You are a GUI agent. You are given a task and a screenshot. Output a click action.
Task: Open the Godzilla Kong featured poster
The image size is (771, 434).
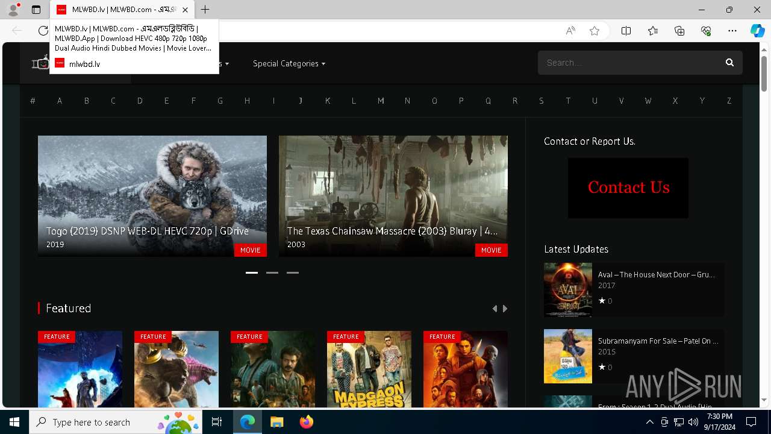point(176,369)
